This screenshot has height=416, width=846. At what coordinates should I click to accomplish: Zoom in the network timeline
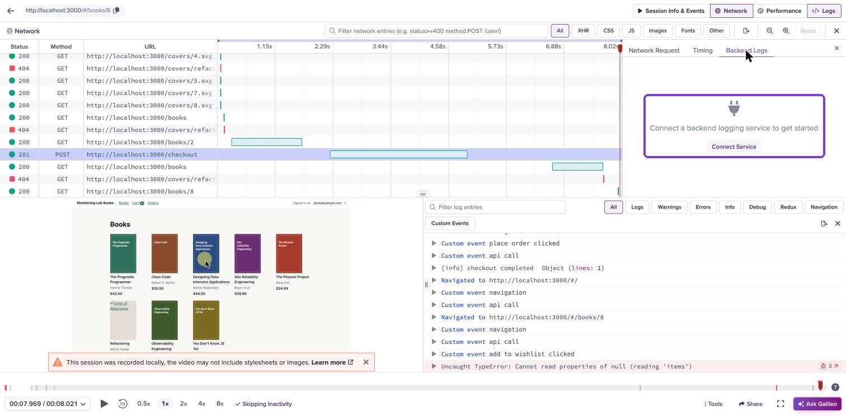(x=786, y=31)
